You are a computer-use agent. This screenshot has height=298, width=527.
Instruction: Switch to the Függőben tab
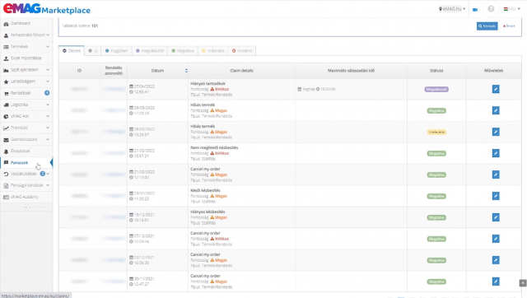coord(117,51)
